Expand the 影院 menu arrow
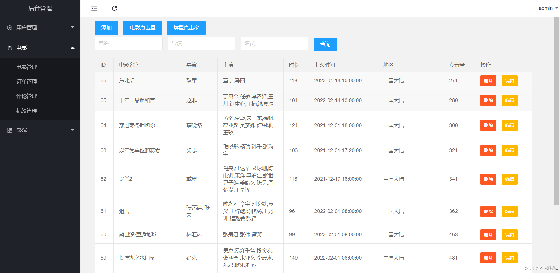Screen dimensions: 560x273 [x=73, y=130]
